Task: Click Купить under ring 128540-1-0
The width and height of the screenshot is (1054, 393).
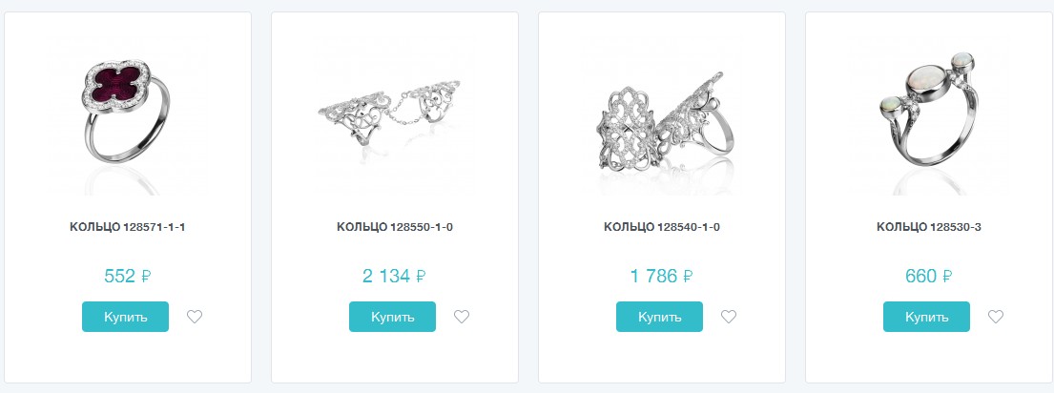Action: pos(659,317)
